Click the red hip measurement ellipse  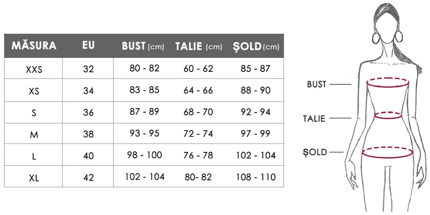(388, 152)
